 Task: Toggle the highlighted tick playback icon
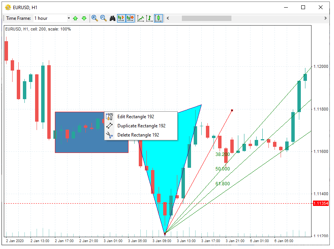[122, 18]
